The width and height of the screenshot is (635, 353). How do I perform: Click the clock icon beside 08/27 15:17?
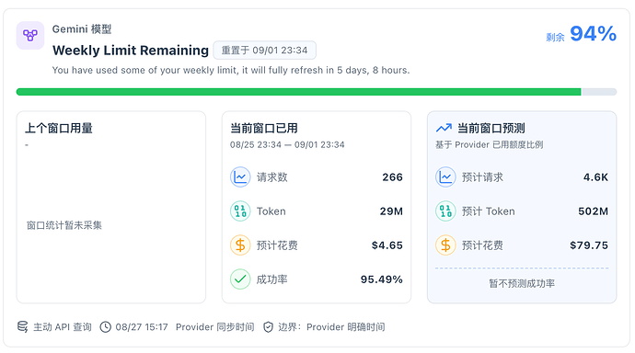click(x=105, y=326)
